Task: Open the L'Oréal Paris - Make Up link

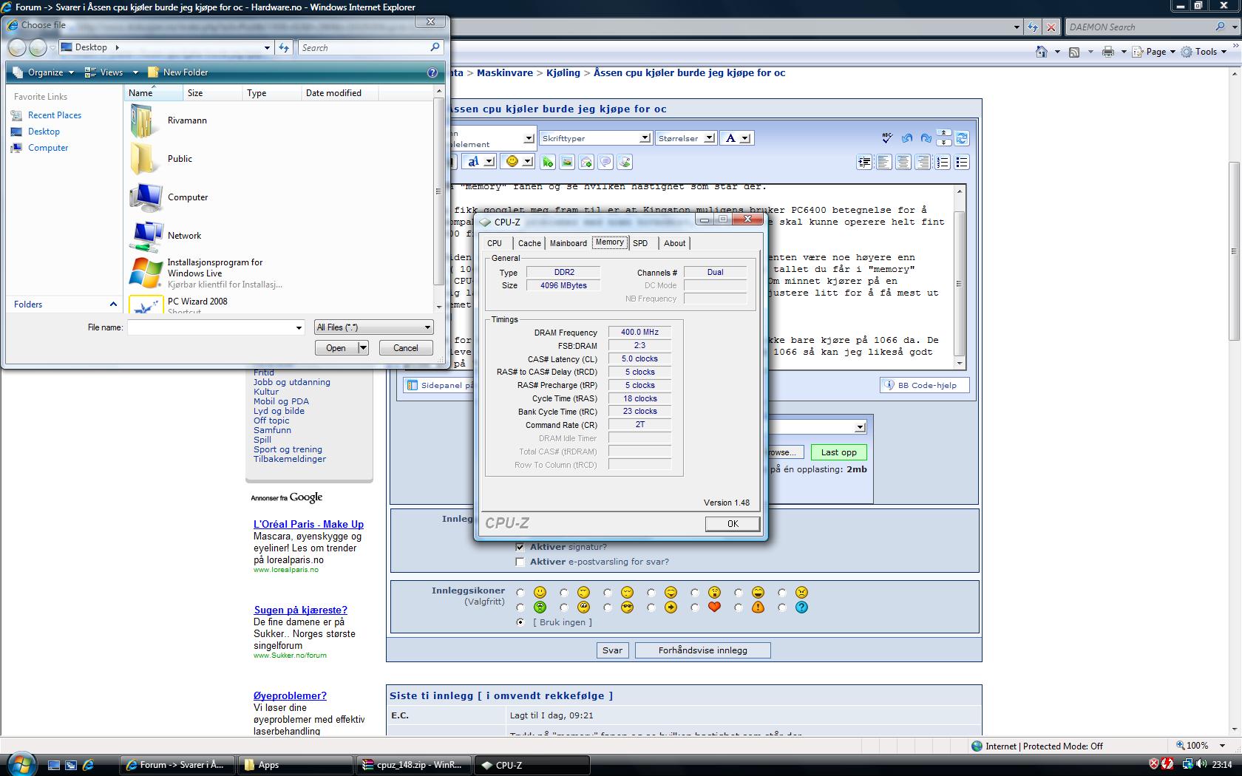Action: [308, 524]
